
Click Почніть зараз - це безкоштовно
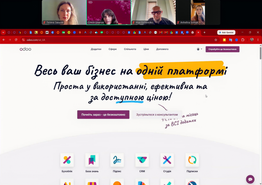[103, 115]
